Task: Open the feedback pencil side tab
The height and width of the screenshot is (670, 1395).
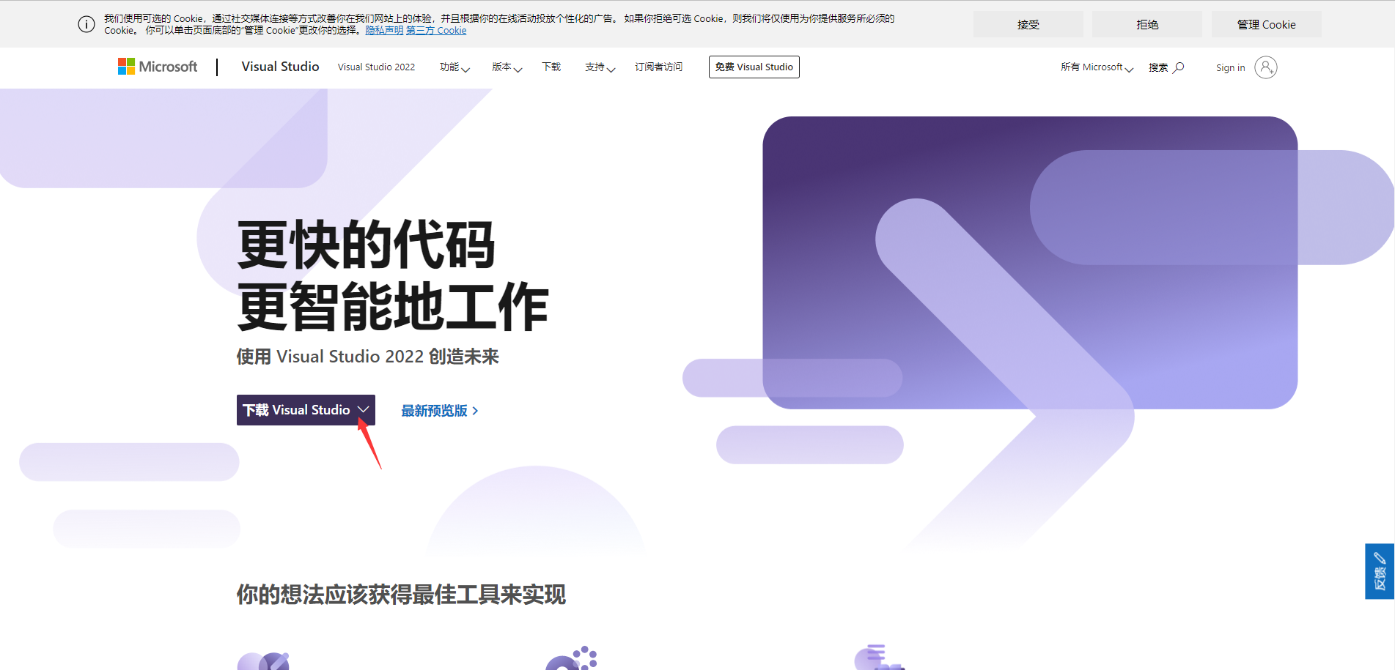Action: 1380,571
